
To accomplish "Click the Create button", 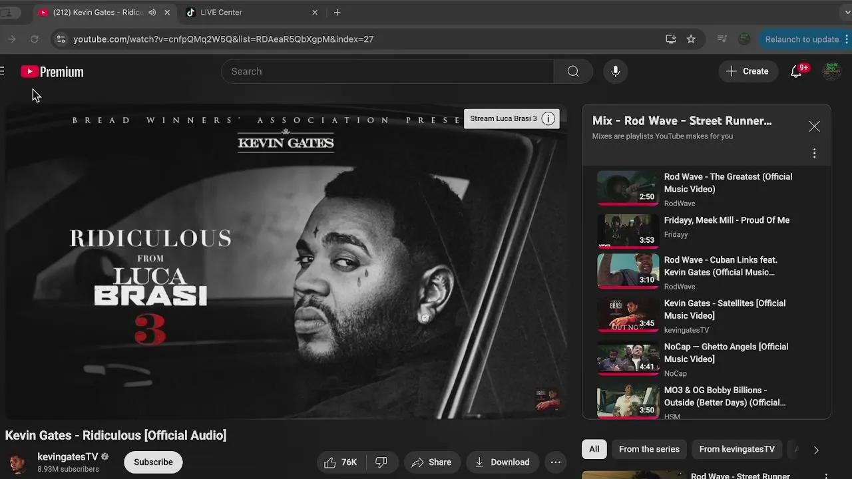I will coord(748,71).
